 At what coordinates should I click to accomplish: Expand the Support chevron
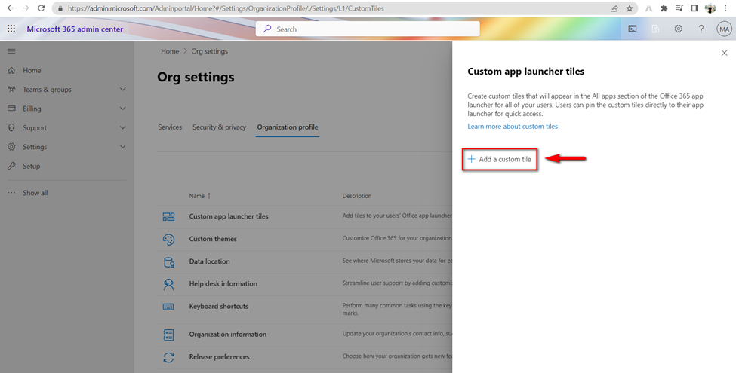click(x=122, y=127)
